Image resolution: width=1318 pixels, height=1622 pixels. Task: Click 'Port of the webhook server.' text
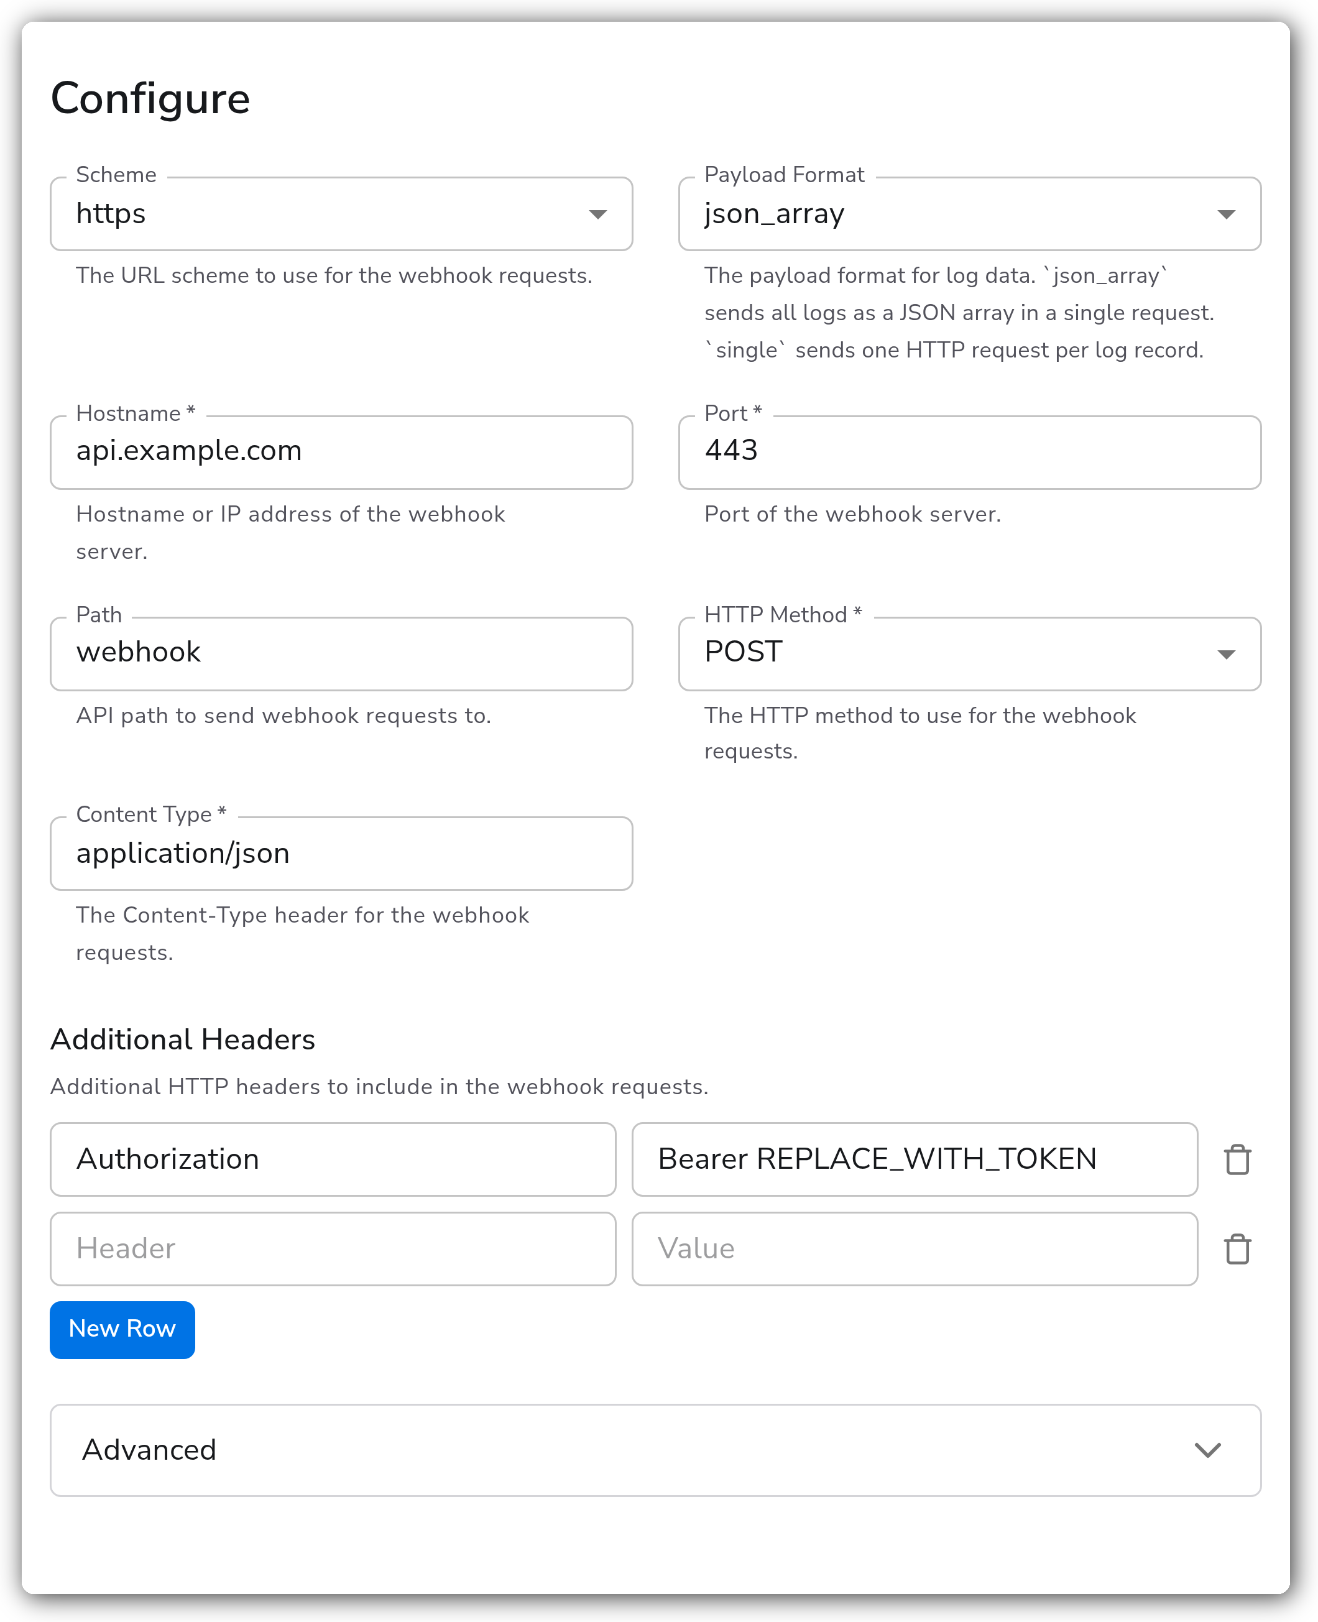pyautogui.click(x=852, y=514)
